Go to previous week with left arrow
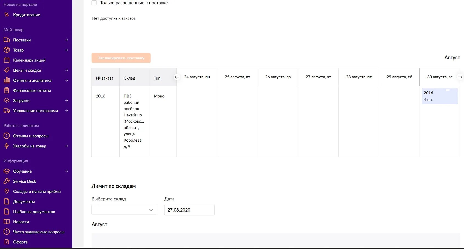Screen dimensions: 464x249 point(177,77)
